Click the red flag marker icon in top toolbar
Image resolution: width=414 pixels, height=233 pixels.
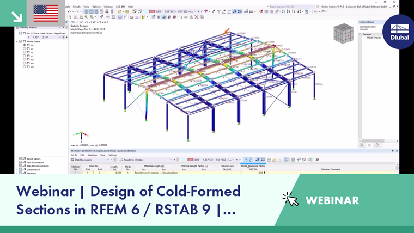pos(206,11)
